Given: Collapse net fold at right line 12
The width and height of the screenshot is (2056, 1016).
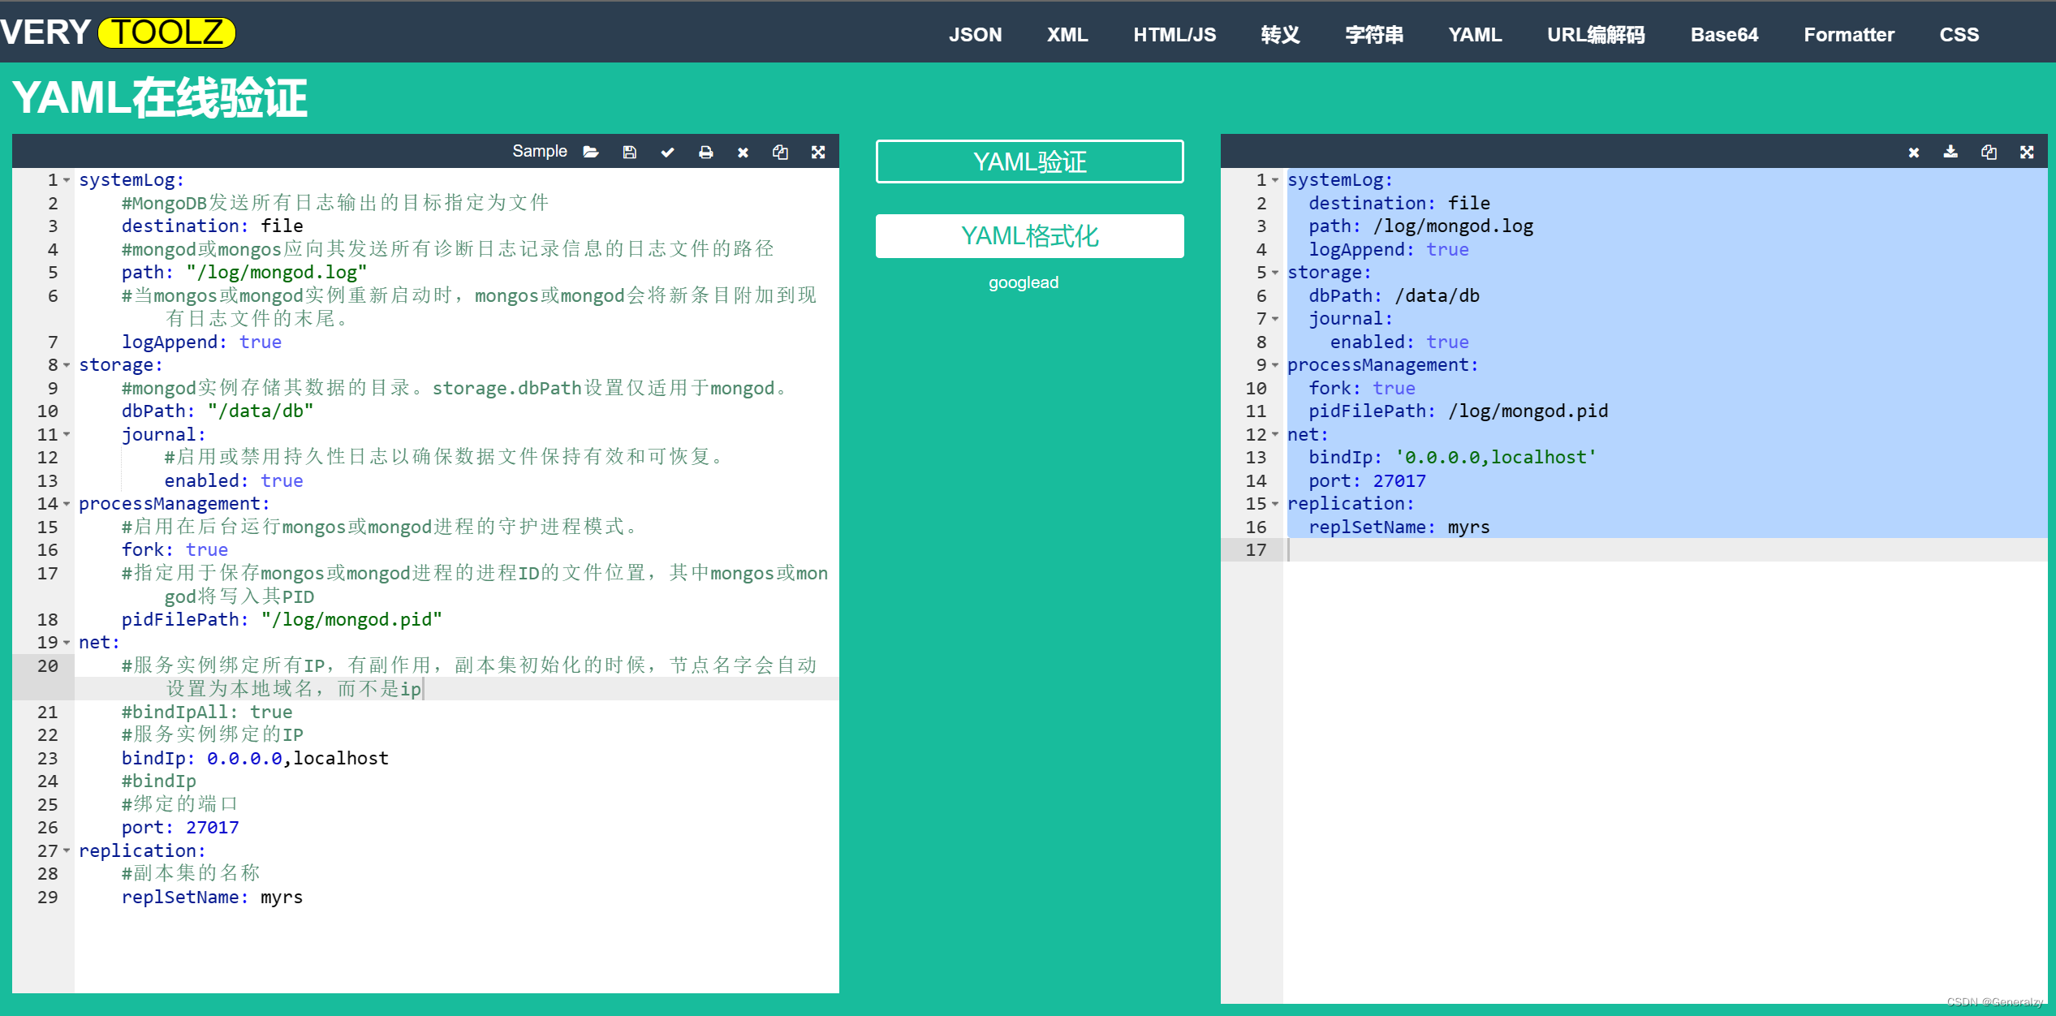Looking at the screenshot, I should coord(1275,435).
